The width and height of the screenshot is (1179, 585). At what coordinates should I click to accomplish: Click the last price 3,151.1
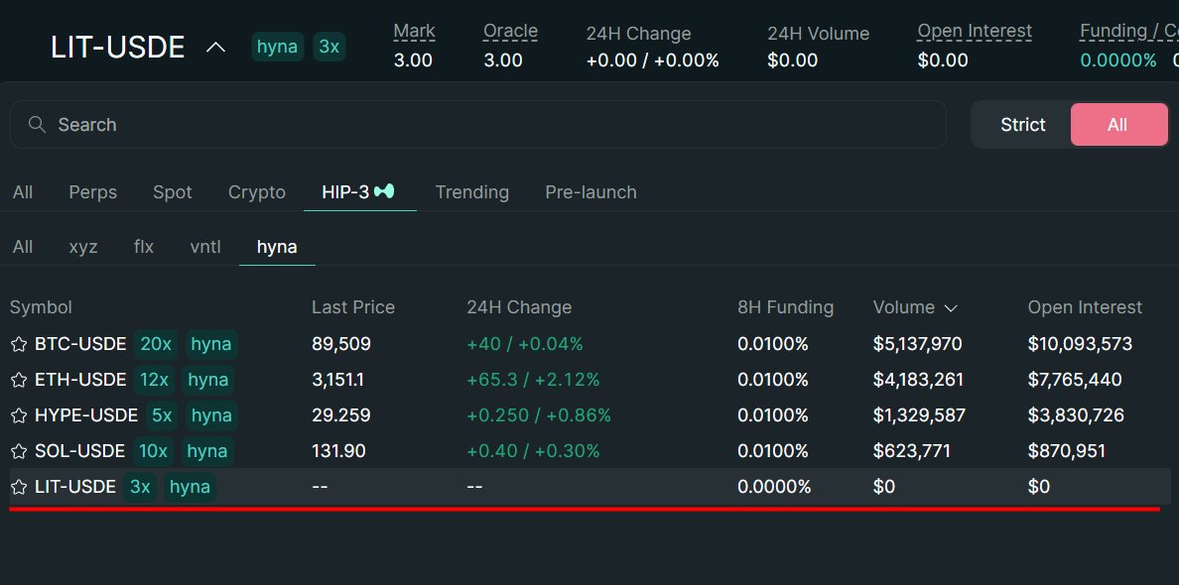tap(338, 380)
